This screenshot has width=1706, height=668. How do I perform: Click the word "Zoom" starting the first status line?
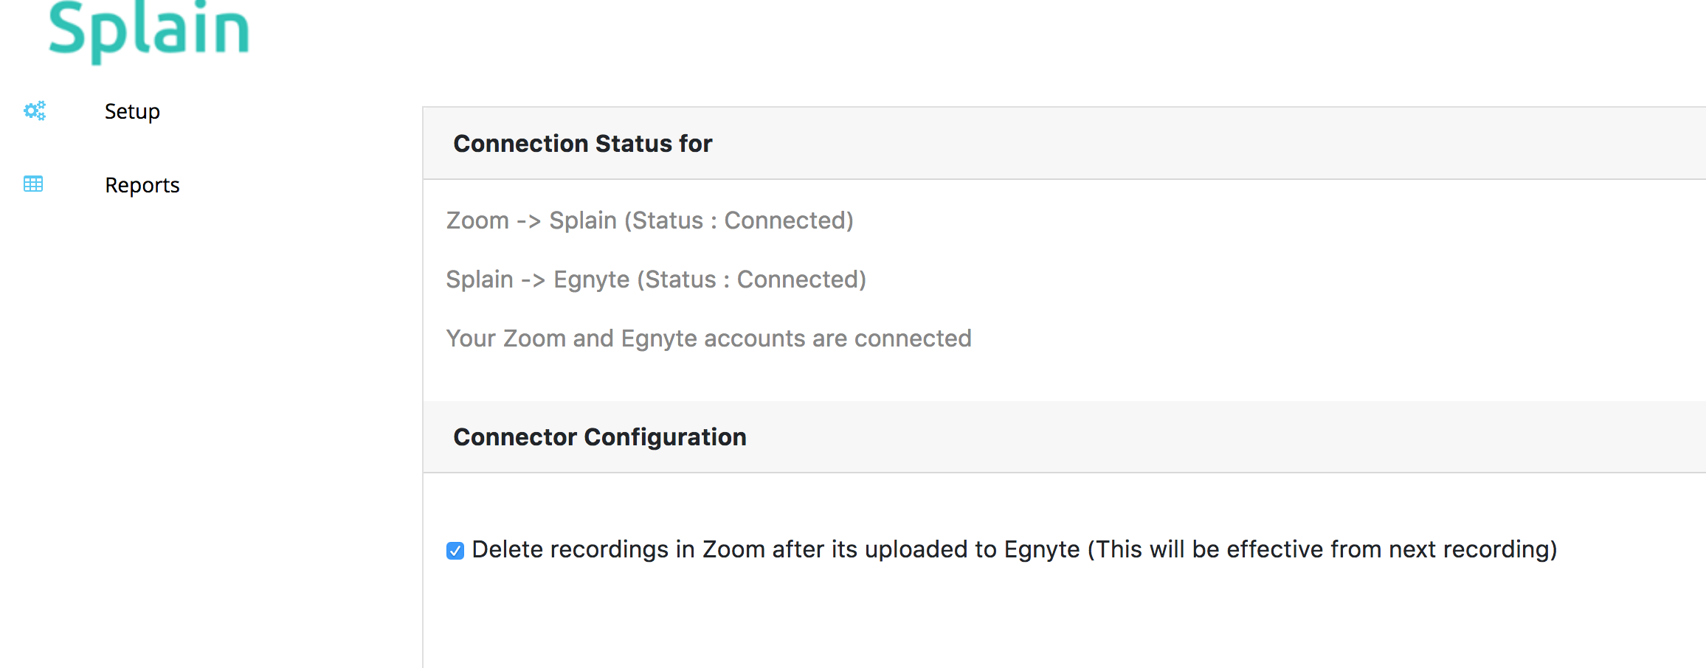click(x=477, y=220)
